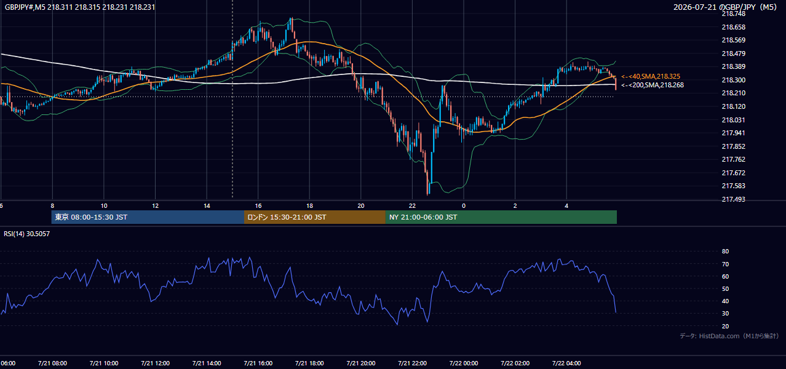Click the 7/21 12:00 time axis label
The image size is (786, 369).
coord(155,363)
